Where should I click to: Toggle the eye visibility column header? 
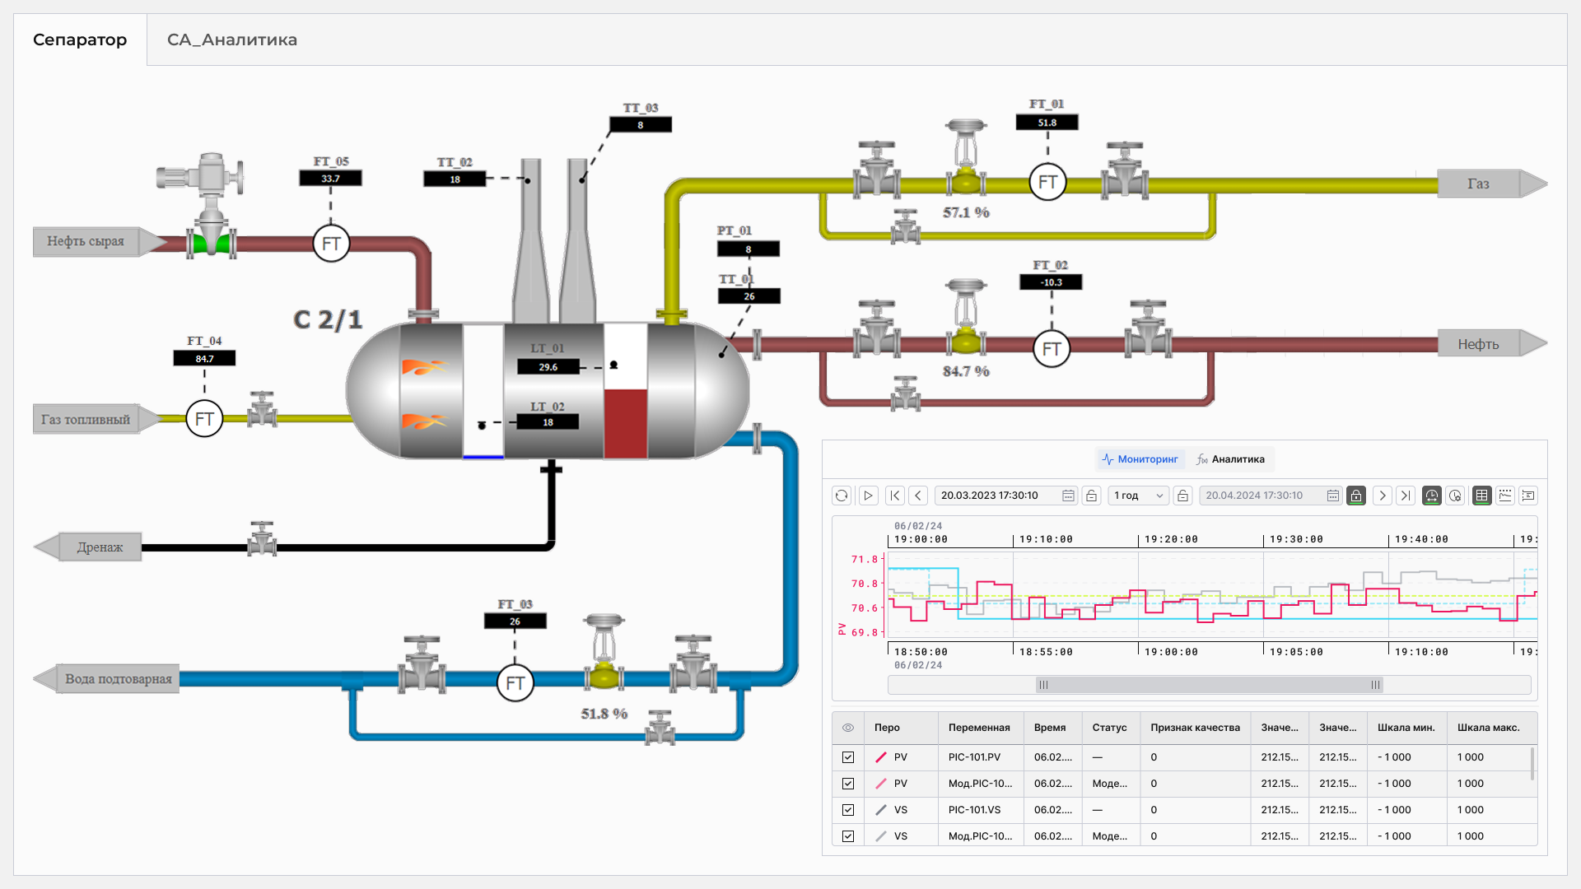coord(848,728)
